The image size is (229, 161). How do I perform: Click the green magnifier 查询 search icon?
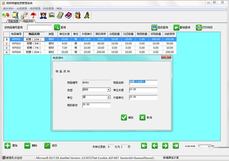point(57,28)
